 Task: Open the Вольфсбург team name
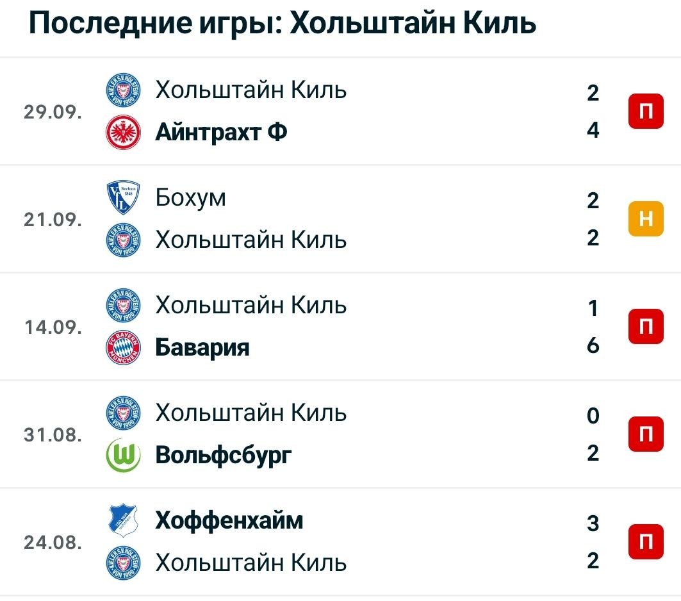point(223,456)
